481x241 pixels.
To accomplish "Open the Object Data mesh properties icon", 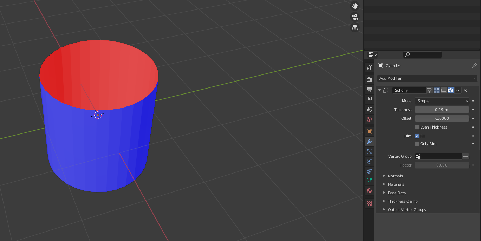I will [x=369, y=181].
